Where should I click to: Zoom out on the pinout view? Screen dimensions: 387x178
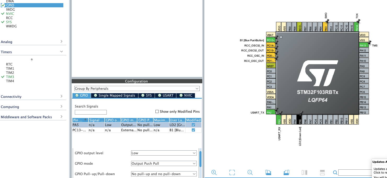(x=250, y=173)
